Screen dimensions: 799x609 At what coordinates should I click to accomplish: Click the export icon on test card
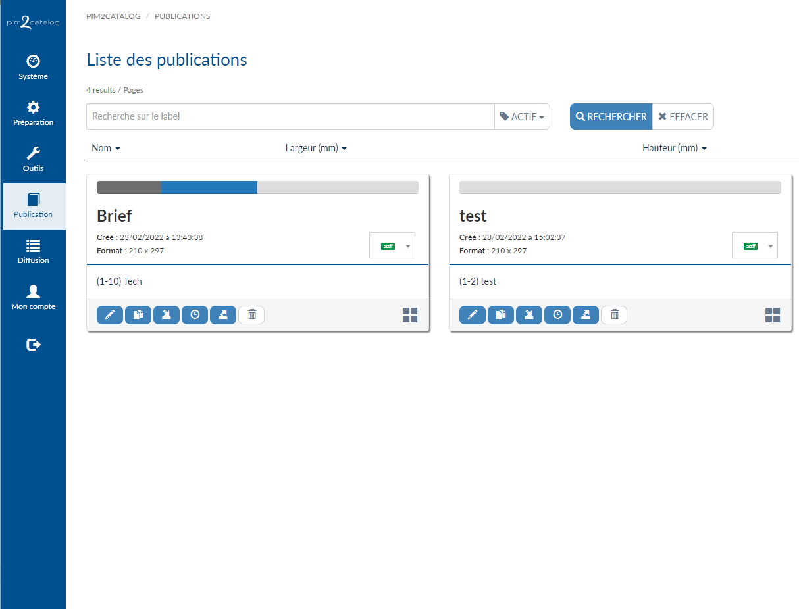point(586,315)
